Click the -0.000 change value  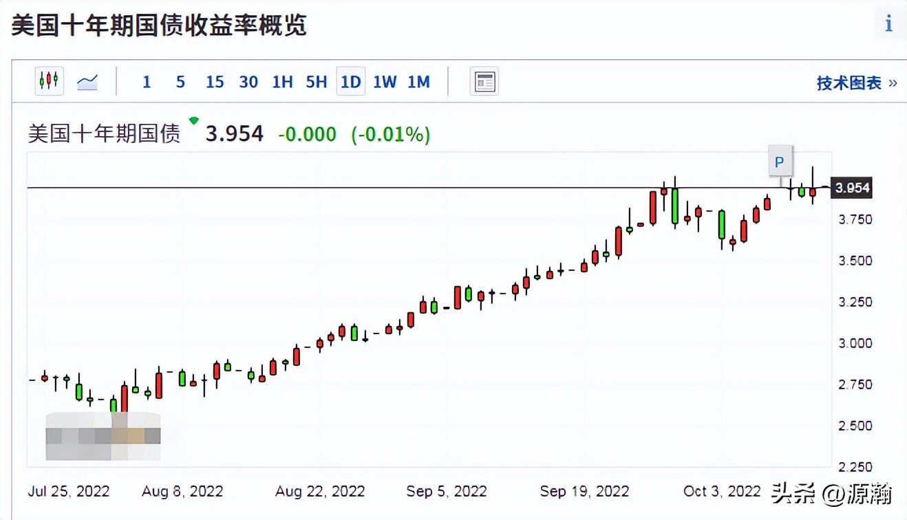[307, 134]
